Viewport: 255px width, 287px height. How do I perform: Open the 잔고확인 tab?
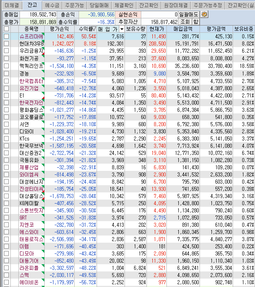pyautogui.click(x=148, y=5)
